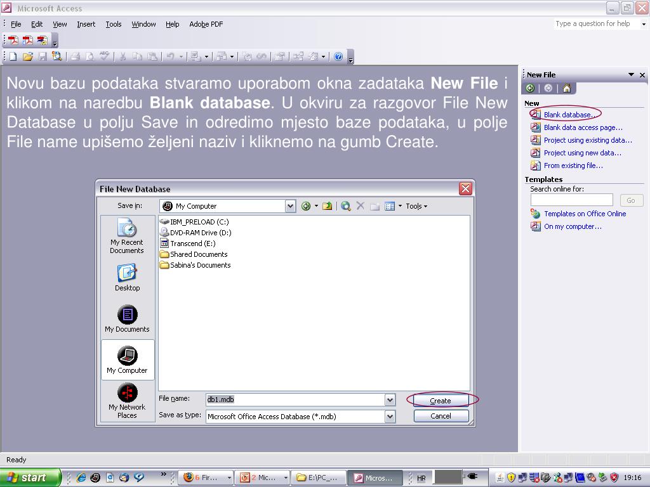This screenshot has width=650, height=487.
Task: Select the Shared Documents folder
Action: 194,254
